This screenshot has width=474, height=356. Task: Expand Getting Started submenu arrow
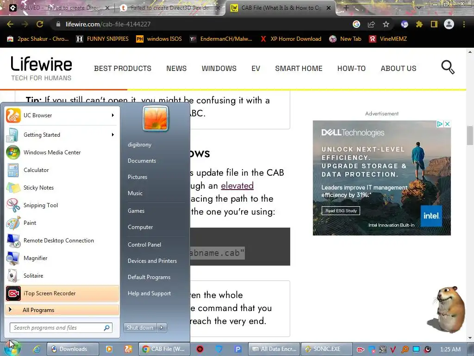pos(113,135)
